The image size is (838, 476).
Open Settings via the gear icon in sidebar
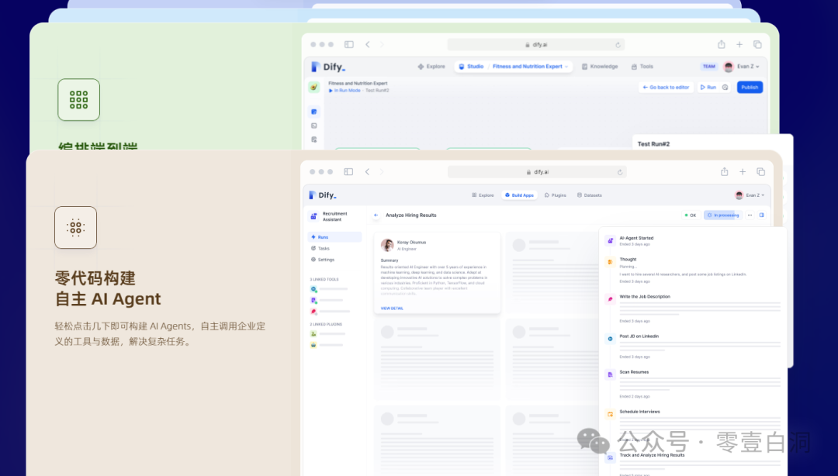(326, 260)
